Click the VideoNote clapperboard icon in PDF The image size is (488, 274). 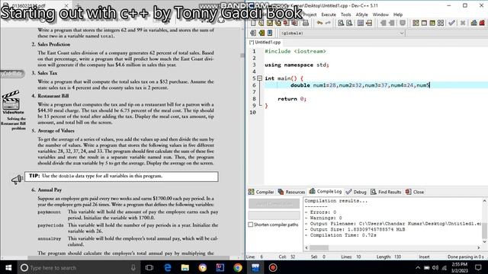[11, 100]
